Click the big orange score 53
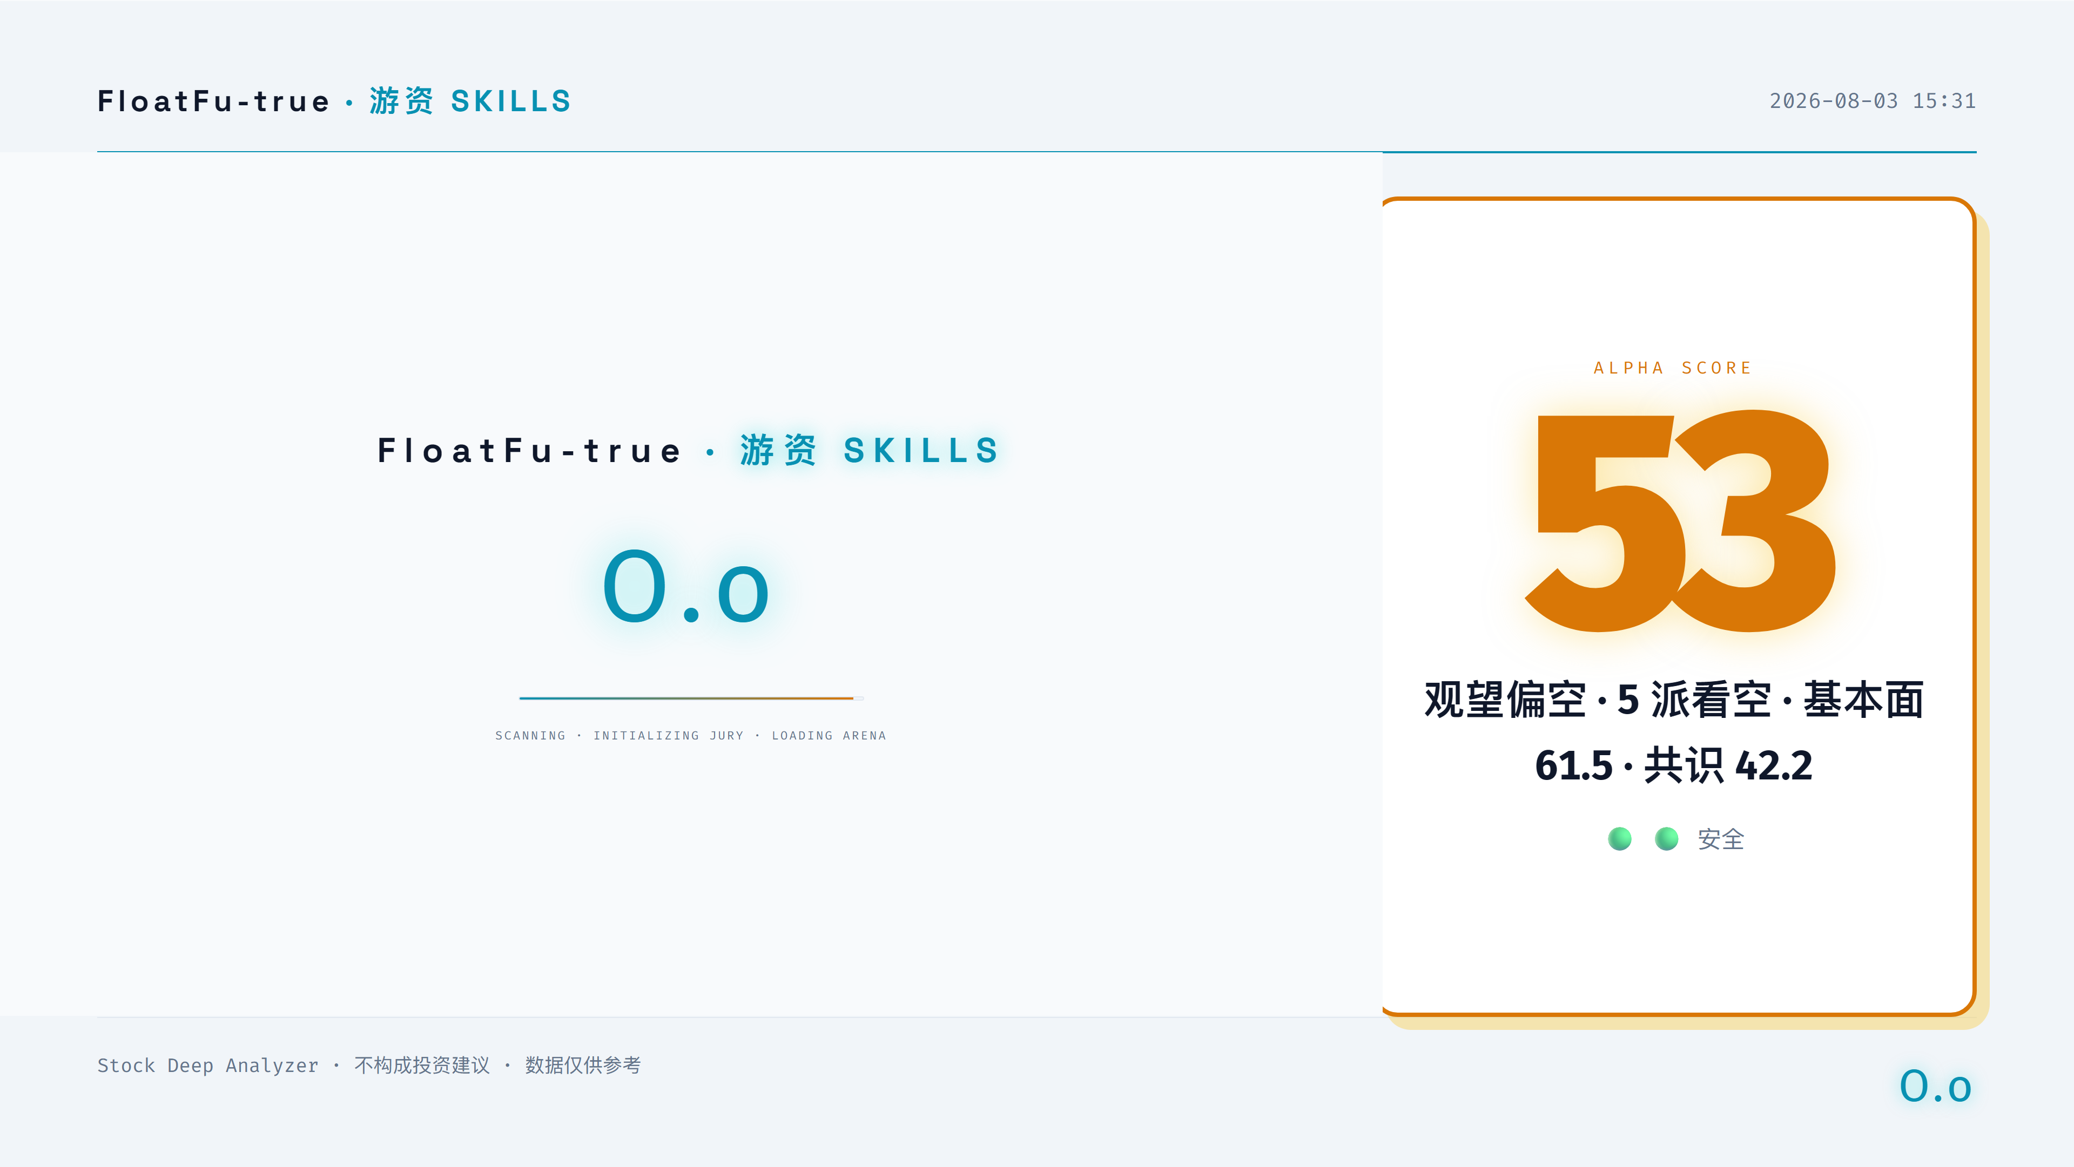The width and height of the screenshot is (2074, 1167). [1680, 521]
